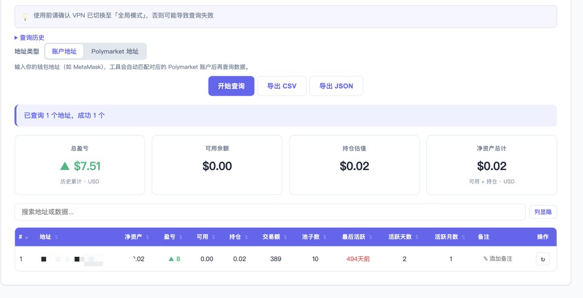
Task: Switch to Polymarket 地址 type
Action: (x=115, y=51)
